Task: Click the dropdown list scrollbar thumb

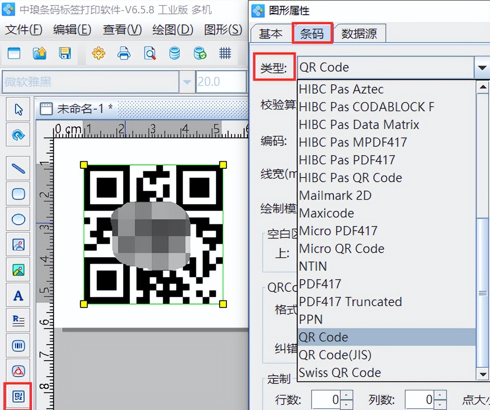Action: pos(483,293)
